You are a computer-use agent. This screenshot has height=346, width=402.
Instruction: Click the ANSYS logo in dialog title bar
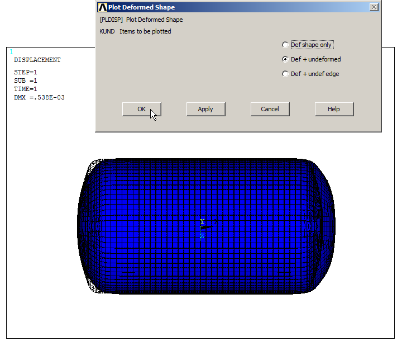(x=102, y=7)
